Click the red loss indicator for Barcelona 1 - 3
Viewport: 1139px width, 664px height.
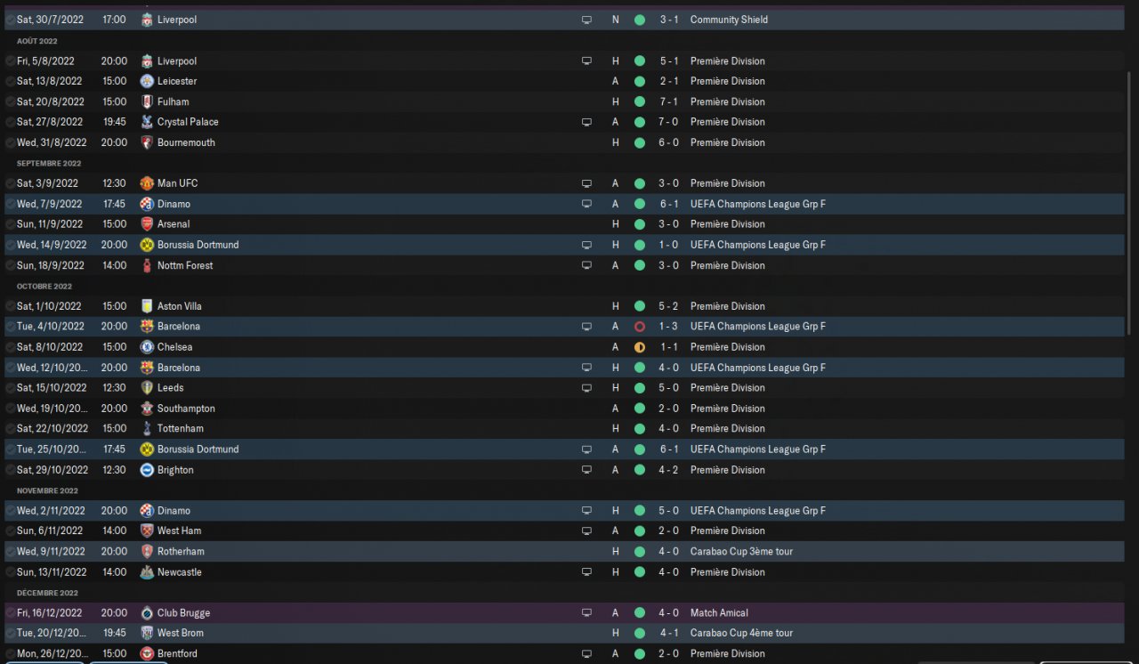click(639, 327)
